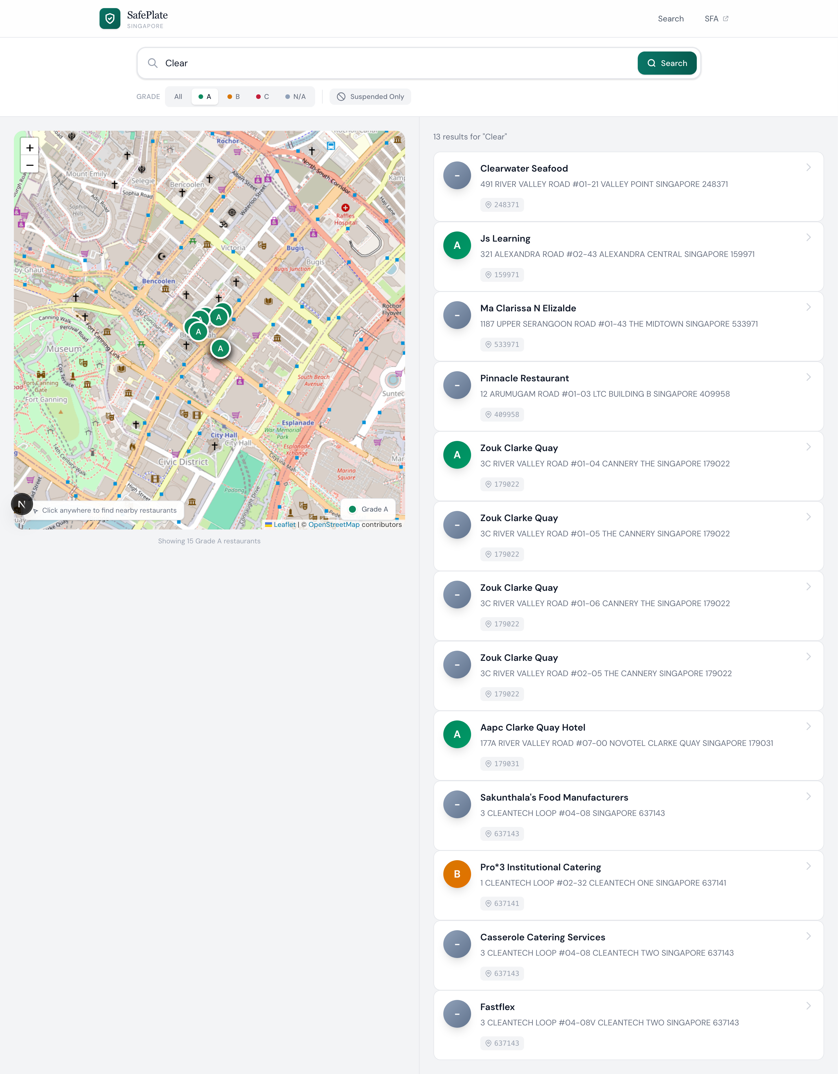Click the ban icon beside Suspended Only

(x=341, y=96)
